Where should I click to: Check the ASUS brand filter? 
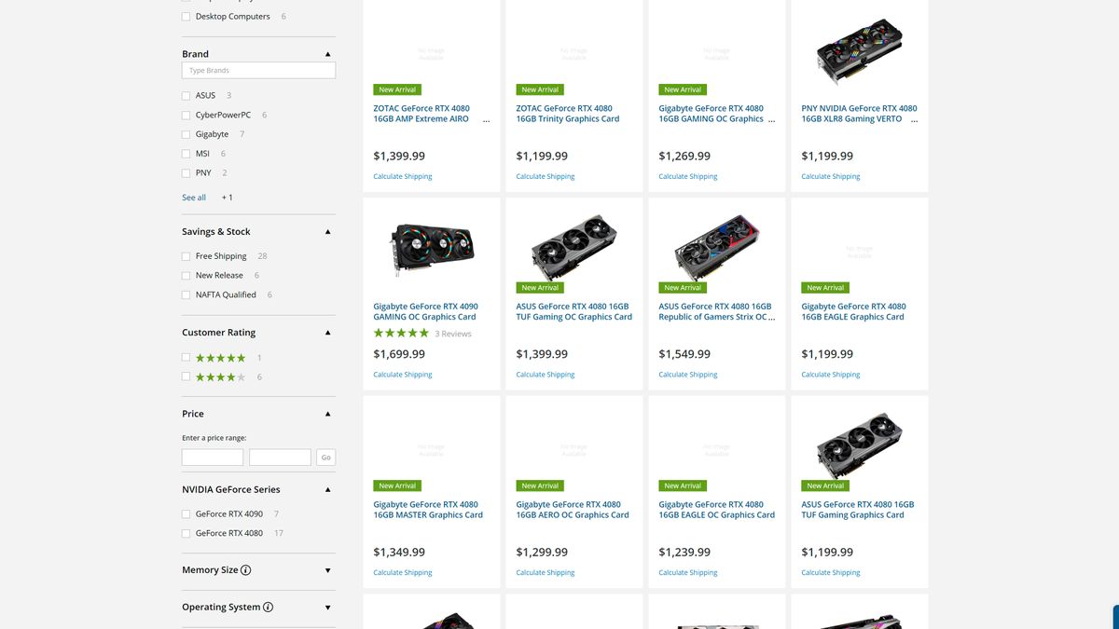(x=186, y=95)
